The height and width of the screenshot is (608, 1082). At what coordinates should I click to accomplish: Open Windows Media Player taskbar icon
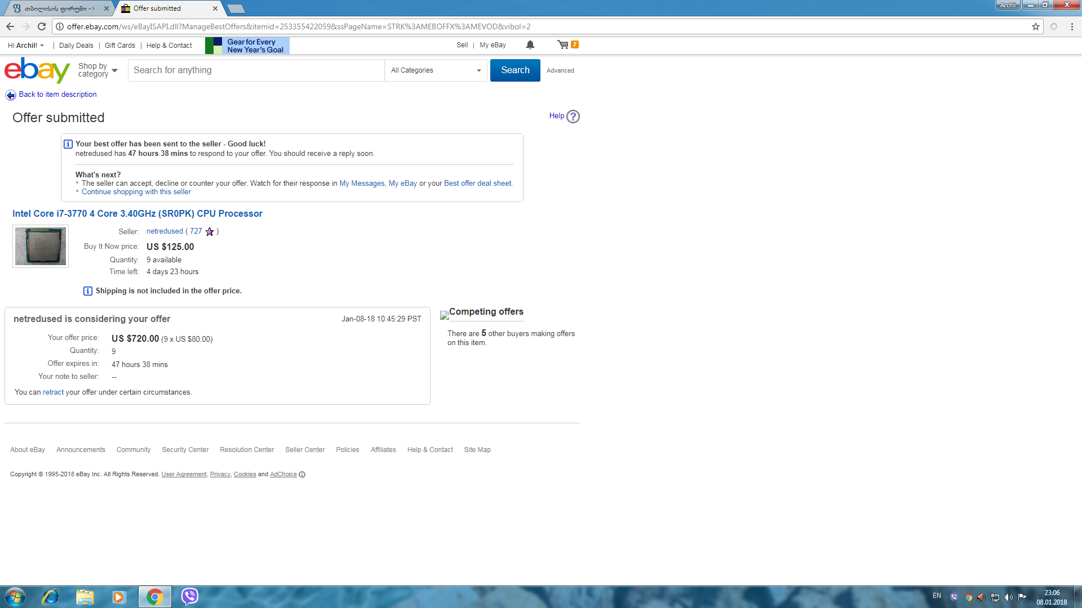click(x=118, y=597)
